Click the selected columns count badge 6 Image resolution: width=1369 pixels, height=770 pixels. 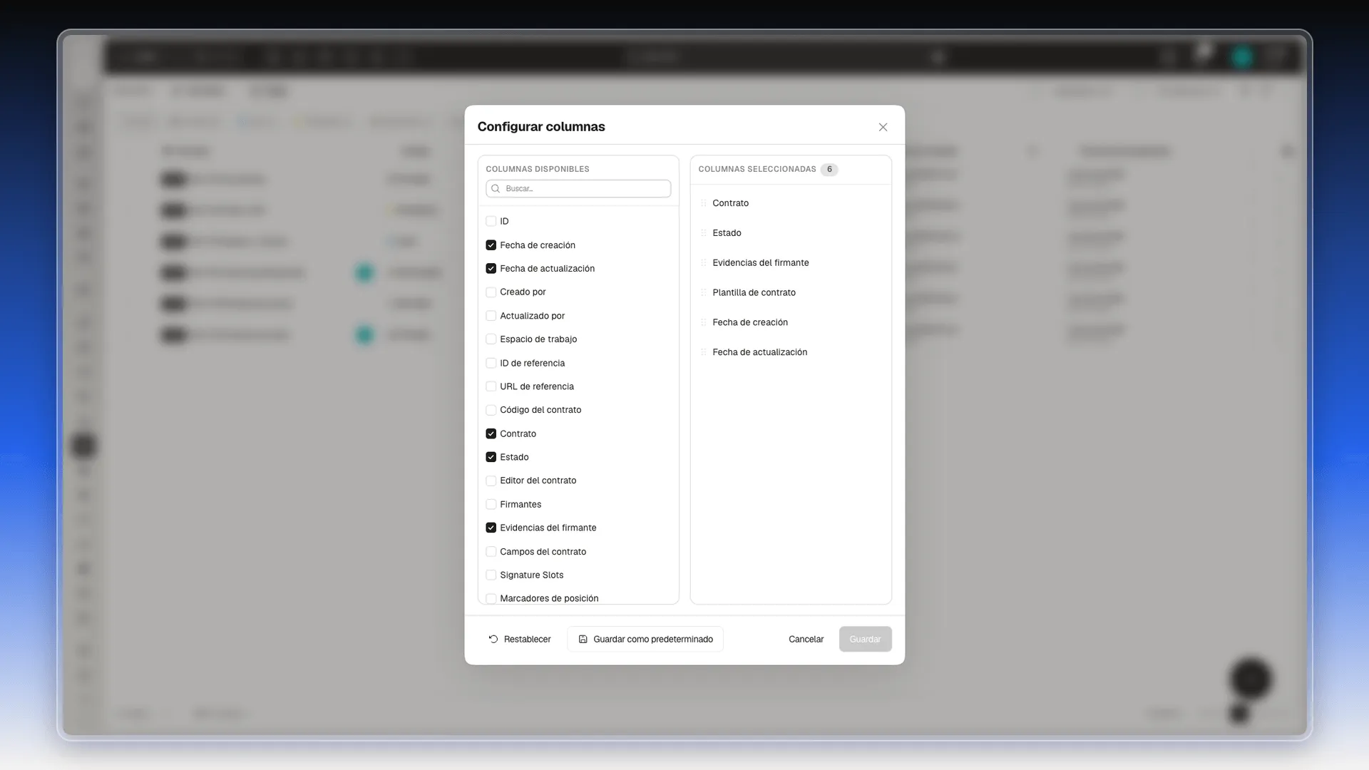pos(829,170)
